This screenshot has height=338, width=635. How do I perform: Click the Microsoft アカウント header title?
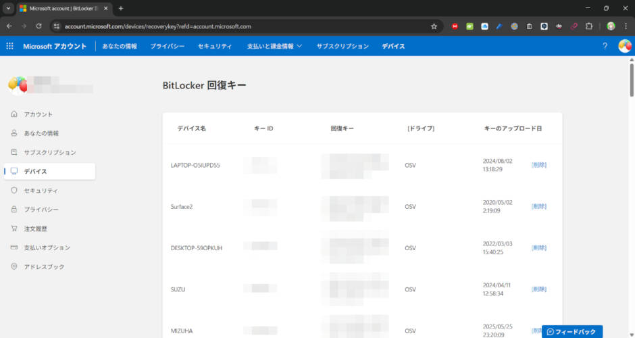55,46
